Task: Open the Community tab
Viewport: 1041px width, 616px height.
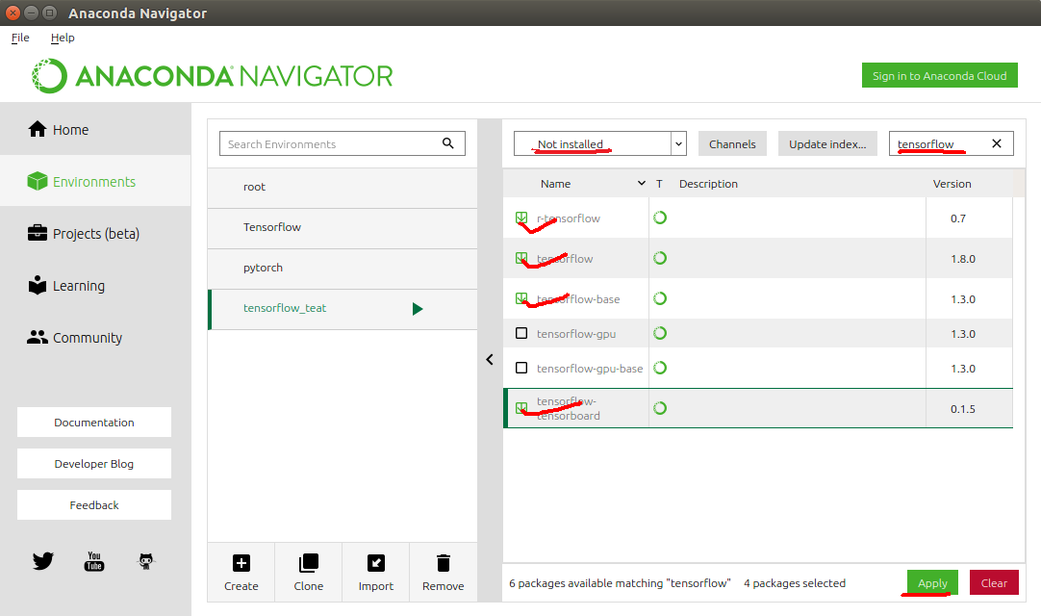Action: pos(95,338)
